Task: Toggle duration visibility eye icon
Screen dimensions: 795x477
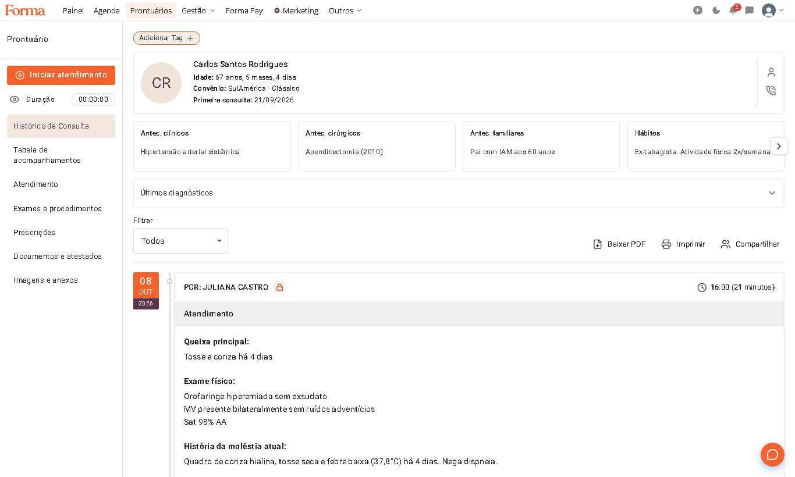Action: point(15,99)
